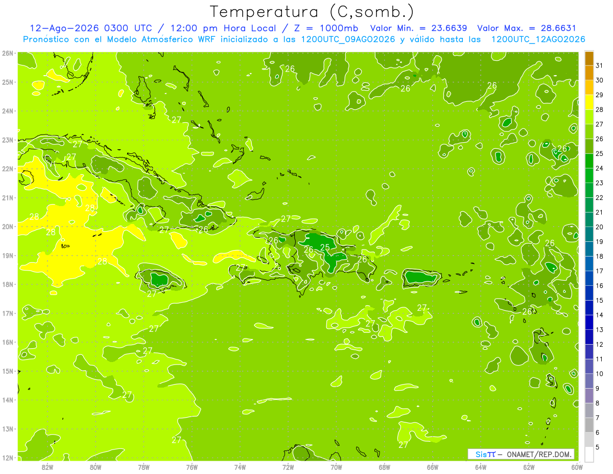613x474 pixels.
Task: Click the white legend swatch below 5
Action: click(589, 454)
